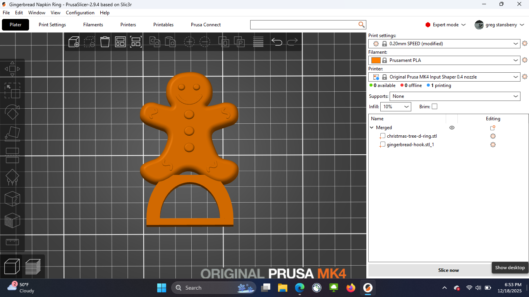This screenshot has height=297, width=529.
Task: Click the orange filament color swatch
Action: coord(376,60)
